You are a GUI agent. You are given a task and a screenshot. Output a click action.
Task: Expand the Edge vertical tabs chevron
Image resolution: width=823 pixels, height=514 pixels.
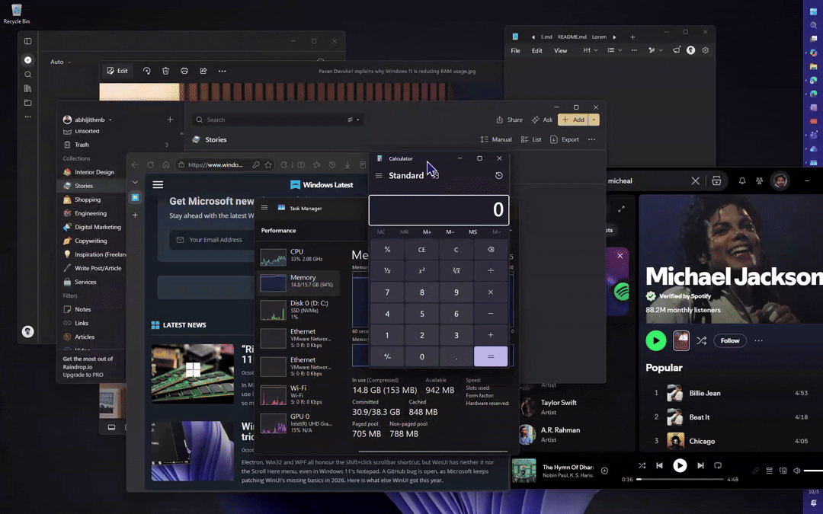(x=135, y=182)
